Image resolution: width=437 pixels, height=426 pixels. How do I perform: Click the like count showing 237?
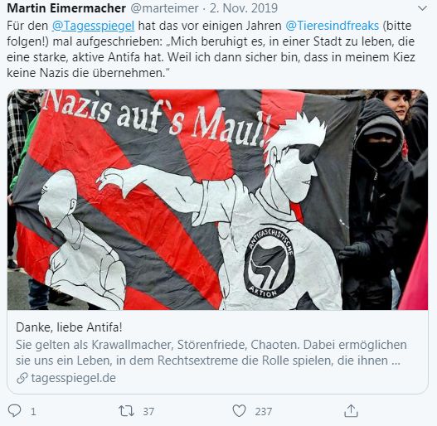263,412
